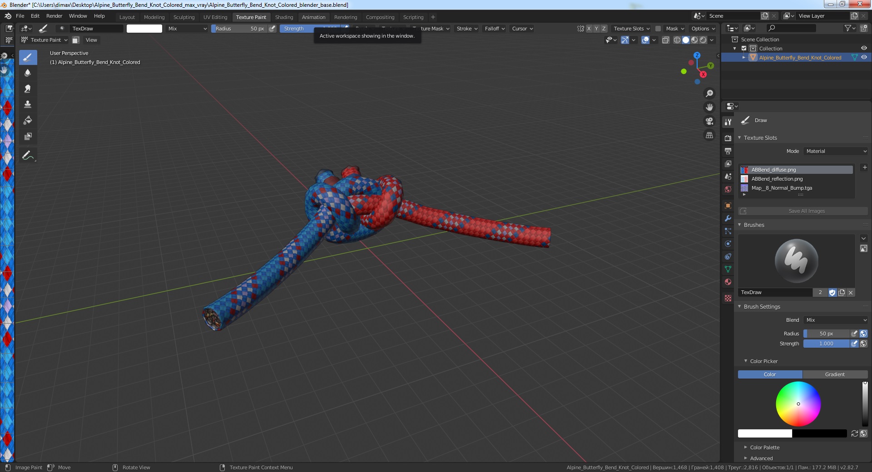Select the ABBend_reflection.png texture slot
This screenshot has height=472, width=872.
tap(796, 179)
